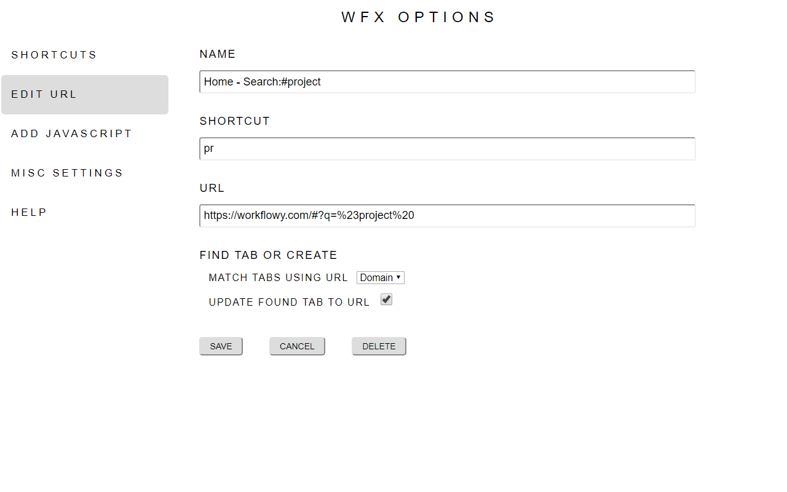Save the shortcut changes
The width and height of the screenshot is (787, 492).
(x=221, y=346)
